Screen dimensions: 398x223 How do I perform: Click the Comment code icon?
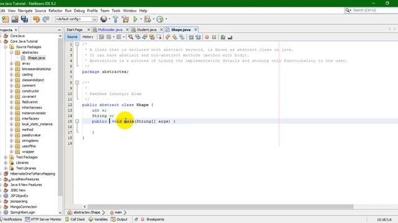[223, 37]
